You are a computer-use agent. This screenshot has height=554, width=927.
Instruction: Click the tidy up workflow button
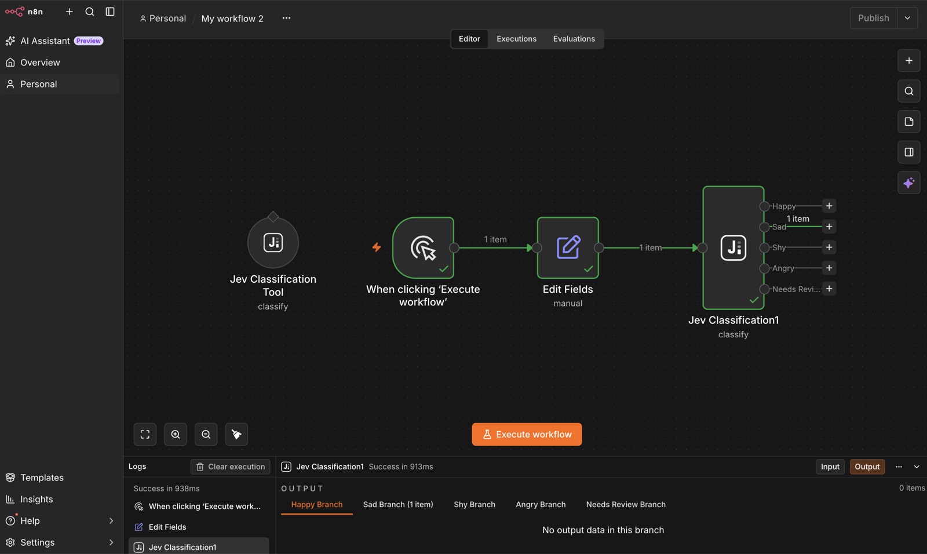click(x=236, y=434)
